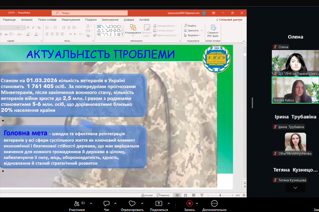319x212 pixels.
Task: Toggle the Нотатки notes pane
Action: (x=147, y=195)
